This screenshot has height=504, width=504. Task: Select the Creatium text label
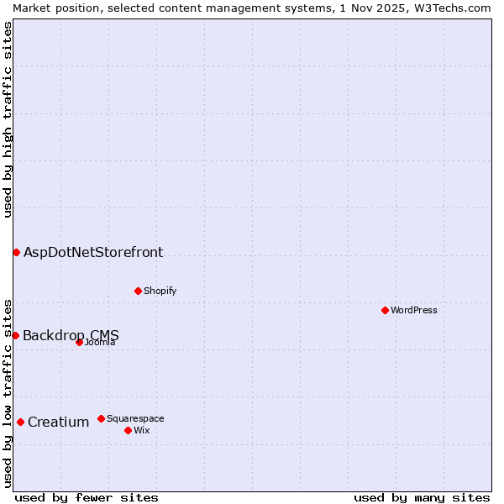tap(58, 422)
